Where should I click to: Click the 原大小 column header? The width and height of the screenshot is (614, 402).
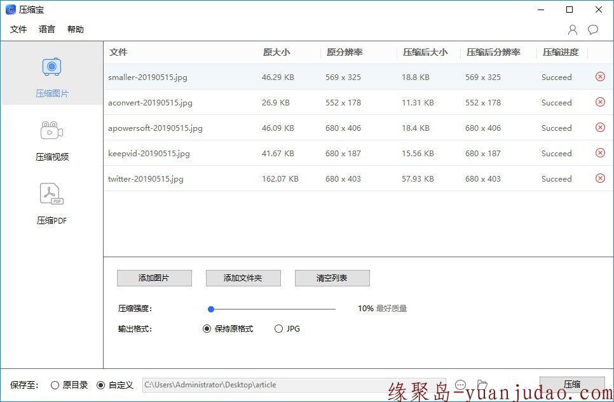pyautogui.click(x=276, y=52)
